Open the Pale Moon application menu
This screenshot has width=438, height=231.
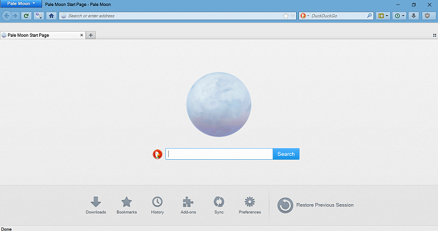point(21,3)
